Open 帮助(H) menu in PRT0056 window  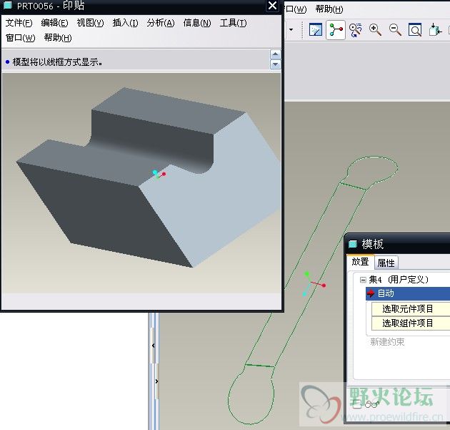tap(58, 38)
